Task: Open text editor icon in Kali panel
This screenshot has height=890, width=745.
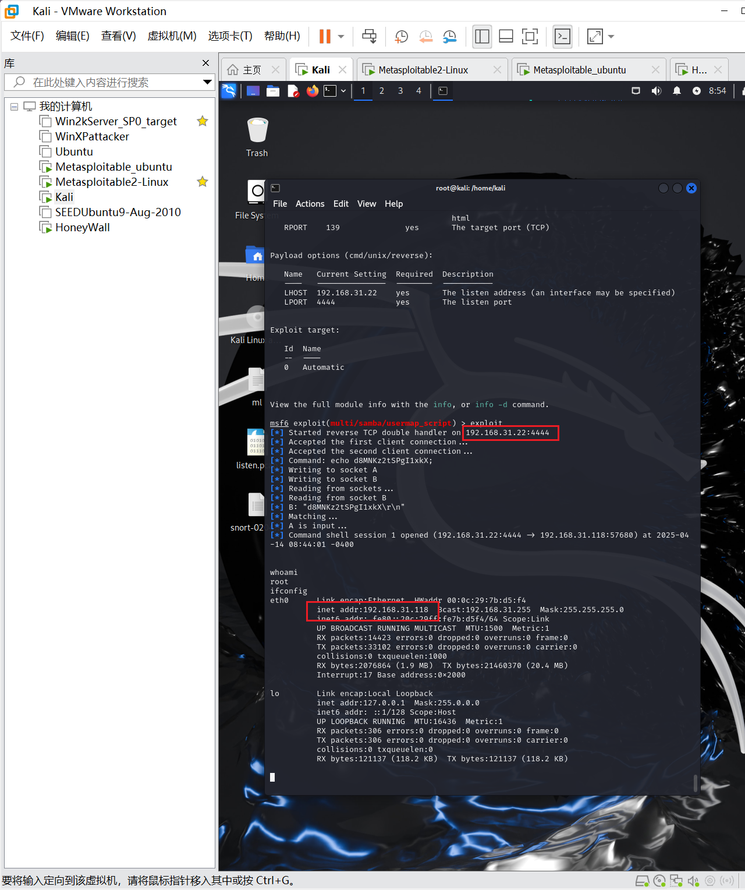Action: (x=293, y=91)
